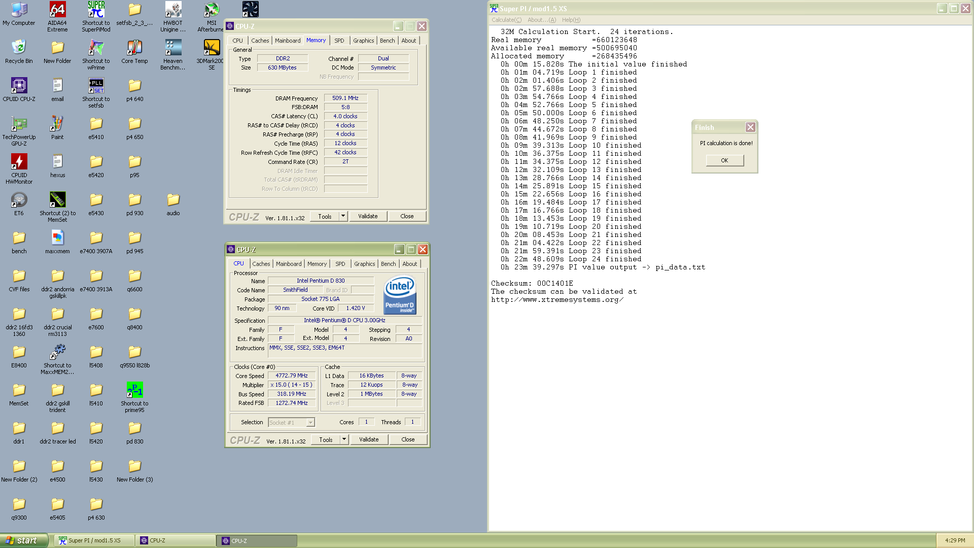The image size is (974, 548).
Task: Open the Tools dropdown arrow in Memory CPU-Z
Action: click(x=343, y=216)
